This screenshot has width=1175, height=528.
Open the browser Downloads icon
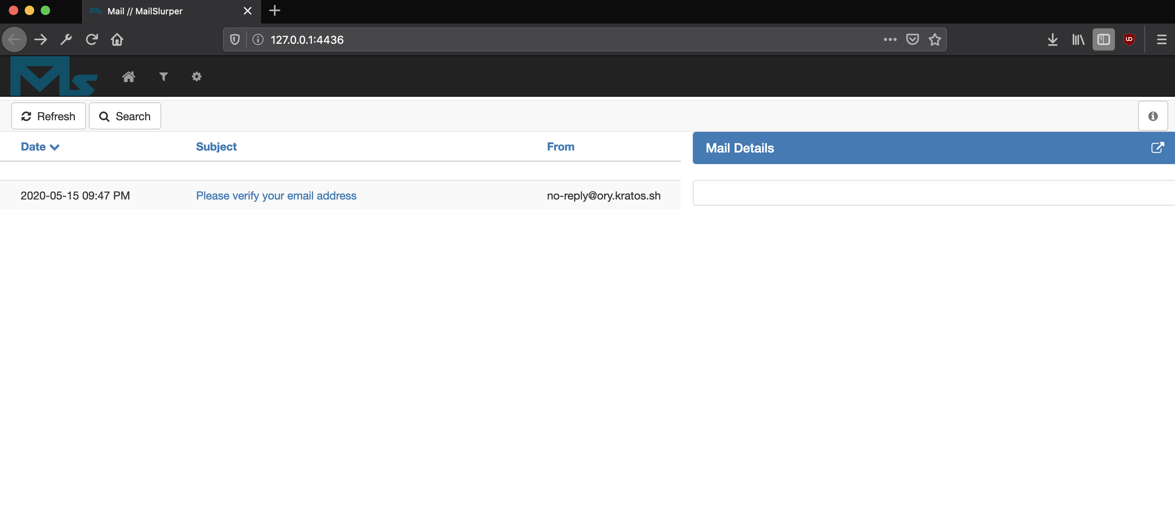click(x=1053, y=39)
